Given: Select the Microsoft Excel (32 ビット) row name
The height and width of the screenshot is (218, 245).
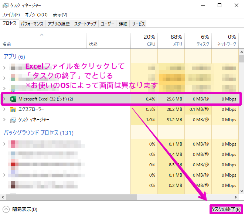Looking at the screenshot, I should pyautogui.click(x=46, y=99).
